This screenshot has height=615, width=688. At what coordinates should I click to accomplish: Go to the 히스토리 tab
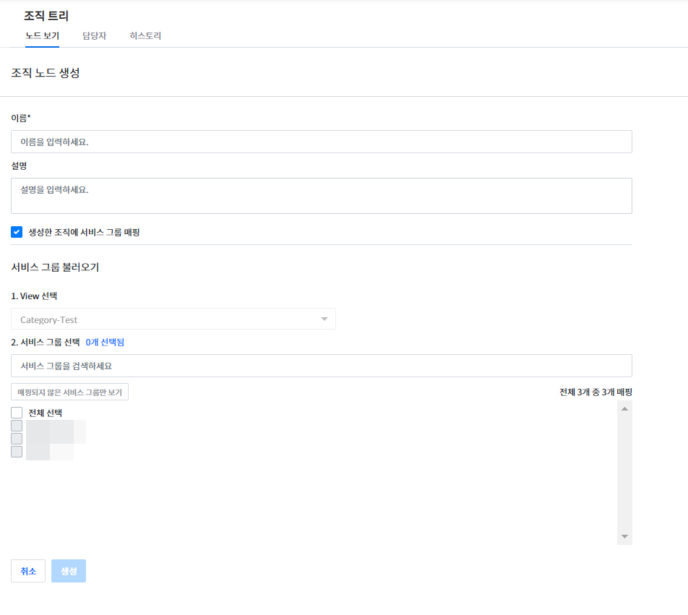(x=145, y=36)
